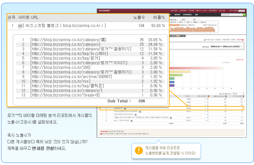Screen dimensions: 254x165
Task: Click the 일본여행 TIP post title
Action: tap(118, 108)
